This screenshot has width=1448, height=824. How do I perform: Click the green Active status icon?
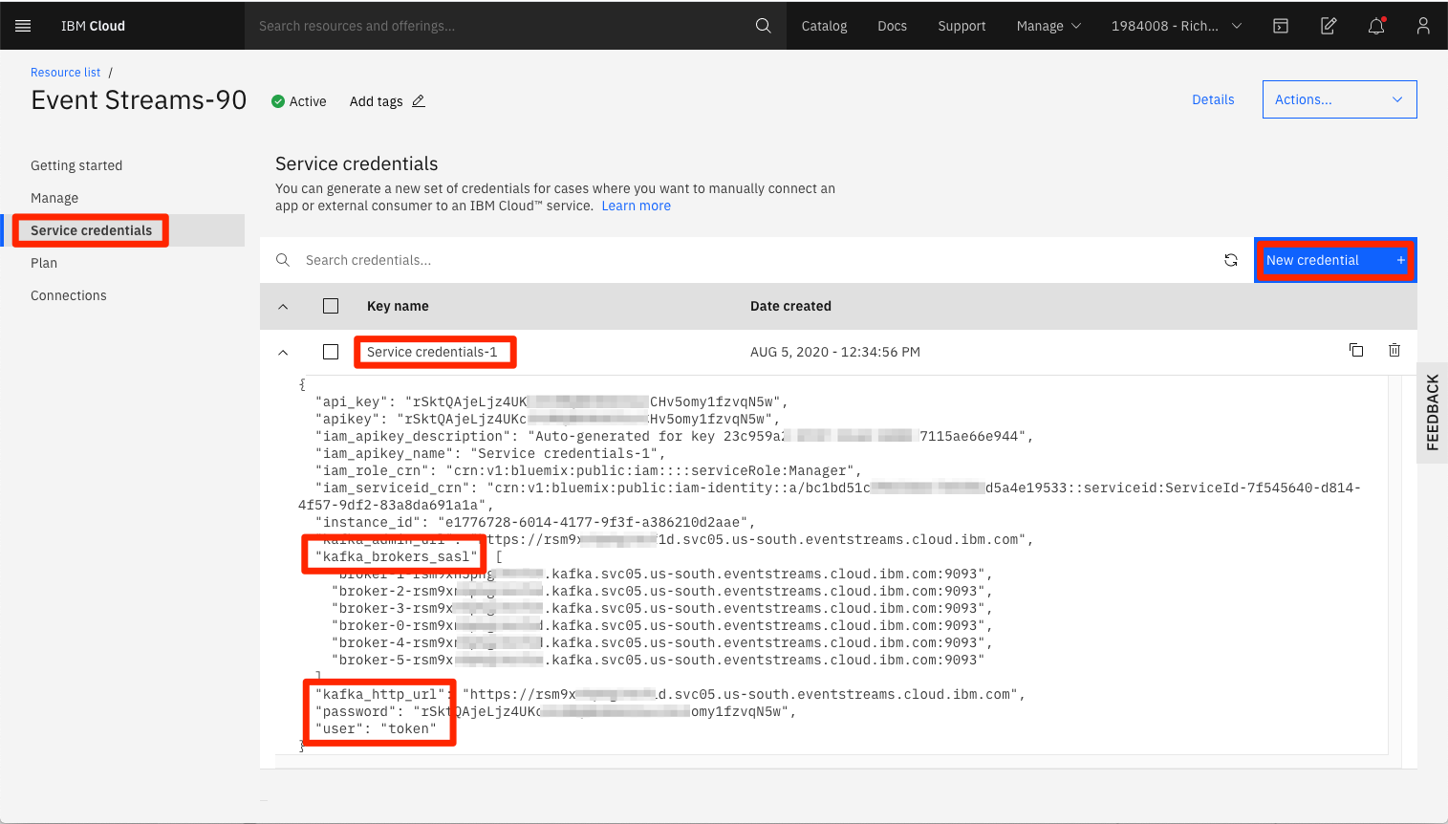point(278,101)
